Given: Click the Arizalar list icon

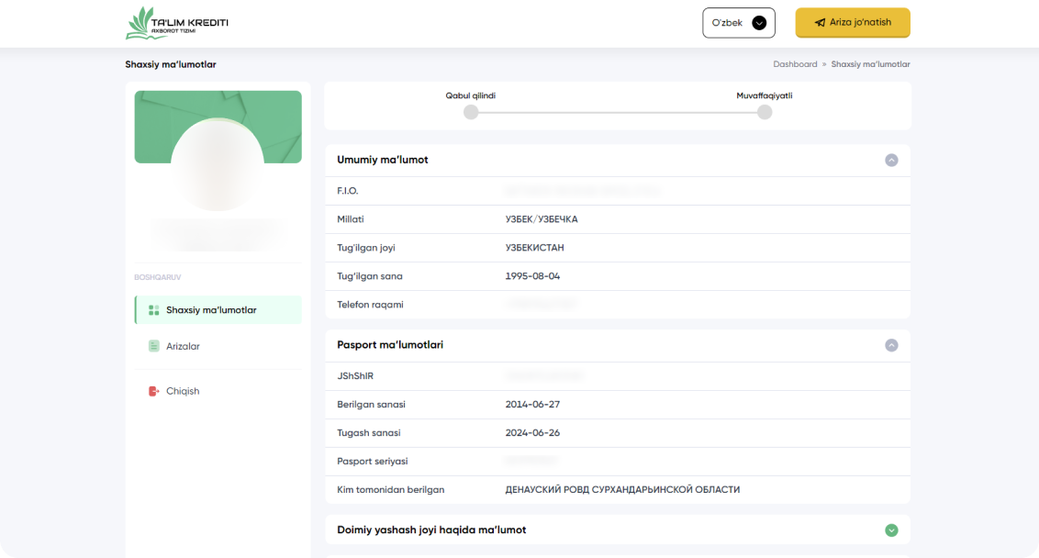Looking at the screenshot, I should tap(153, 346).
